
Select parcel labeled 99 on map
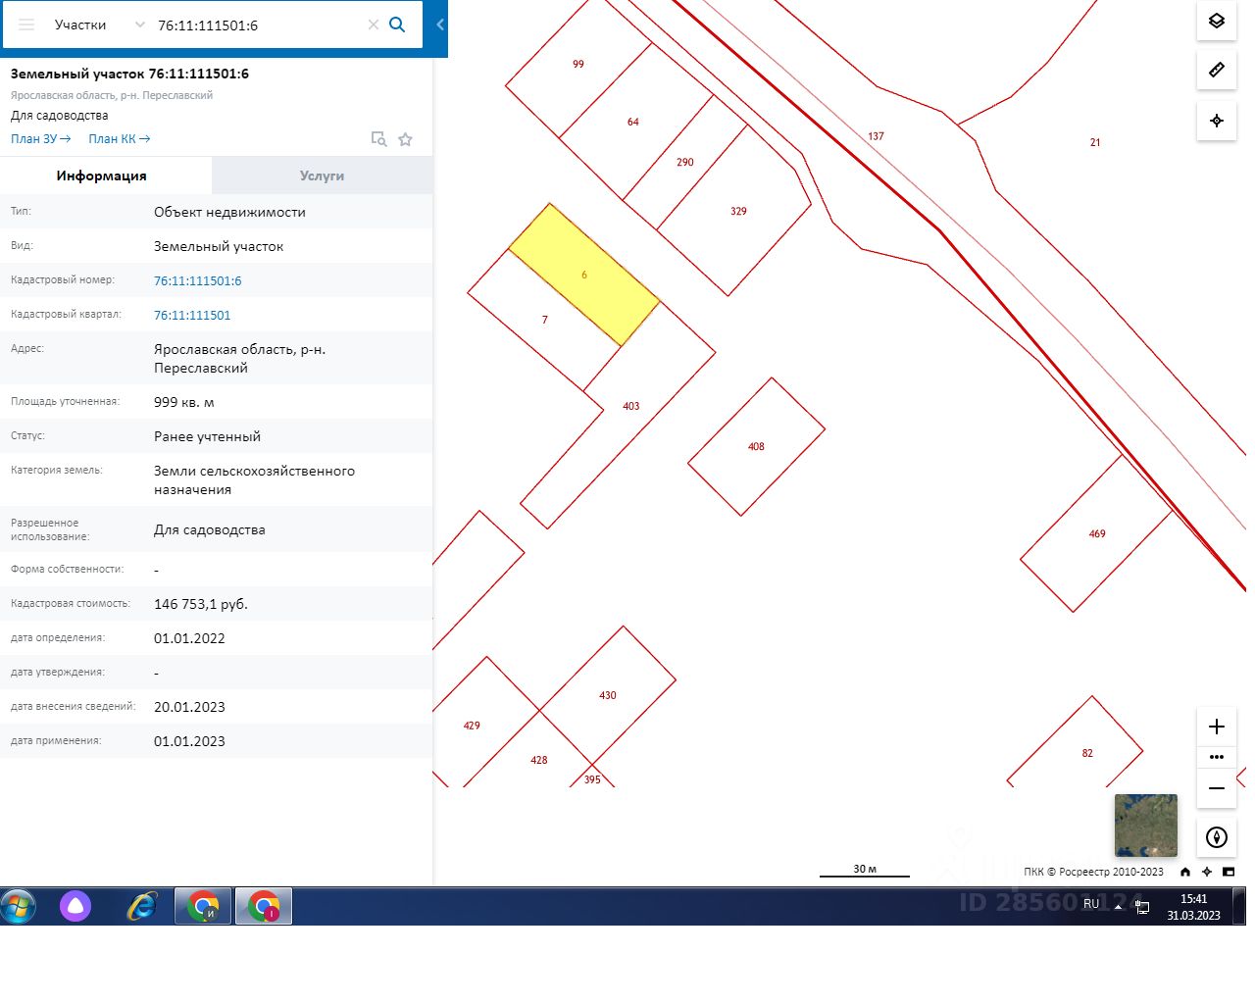coord(578,64)
